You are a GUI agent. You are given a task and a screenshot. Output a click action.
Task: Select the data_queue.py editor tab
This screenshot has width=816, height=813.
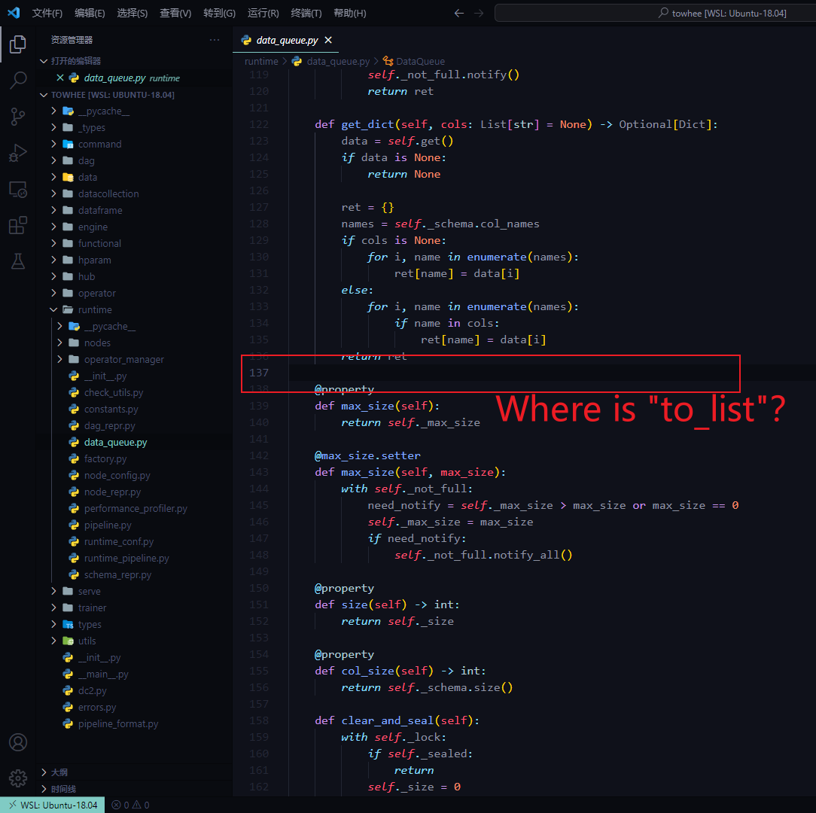(285, 40)
